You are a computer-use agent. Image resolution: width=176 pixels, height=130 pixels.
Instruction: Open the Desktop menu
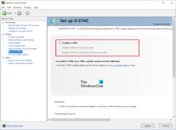pyautogui.click(x=18, y=8)
